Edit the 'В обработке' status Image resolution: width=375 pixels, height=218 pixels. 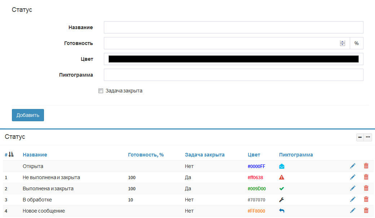(x=353, y=199)
